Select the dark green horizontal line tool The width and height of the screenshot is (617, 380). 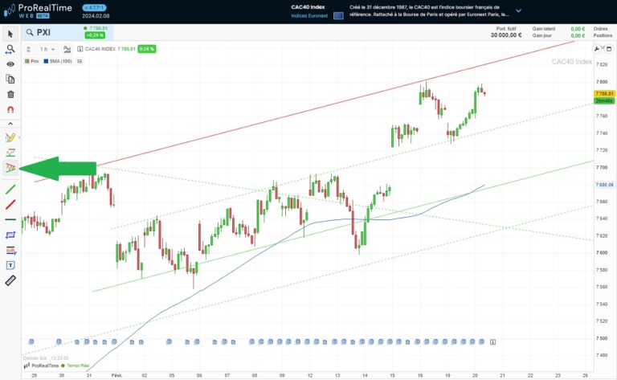pyautogui.click(x=10, y=219)
